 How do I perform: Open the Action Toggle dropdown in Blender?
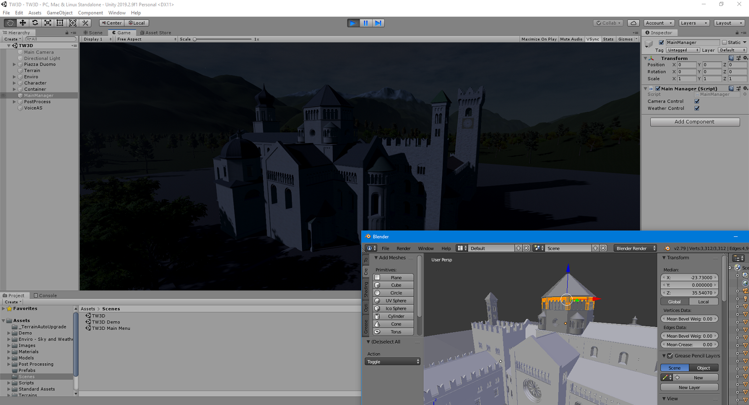click(393, 362)
